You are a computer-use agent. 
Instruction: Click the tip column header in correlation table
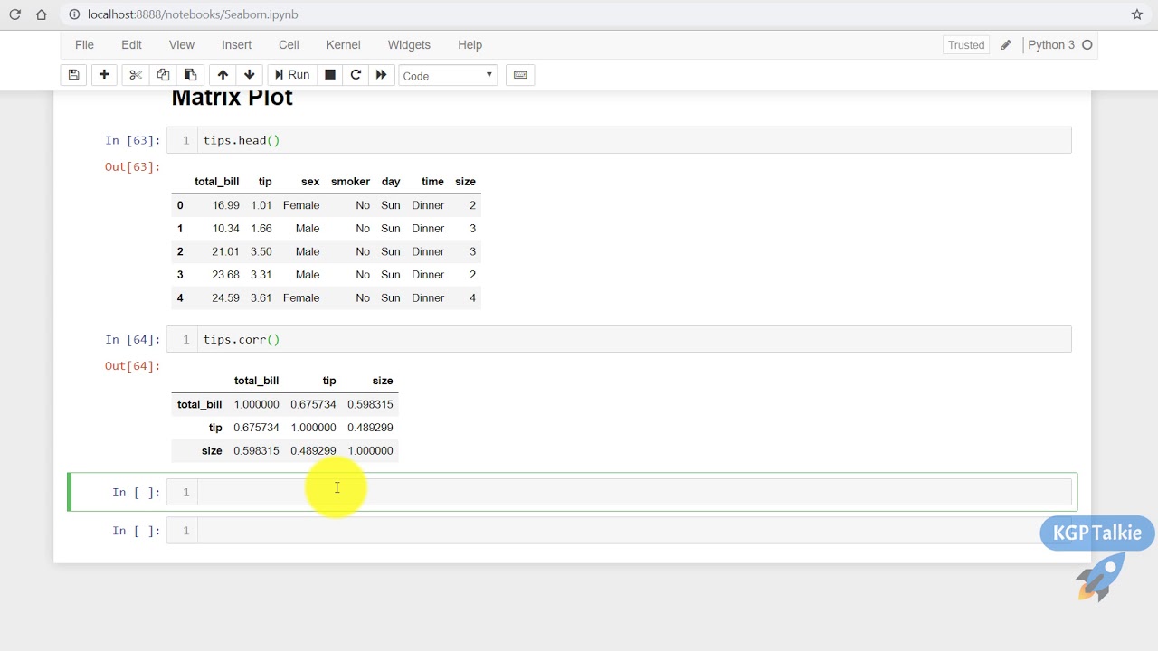coord(329,381)
